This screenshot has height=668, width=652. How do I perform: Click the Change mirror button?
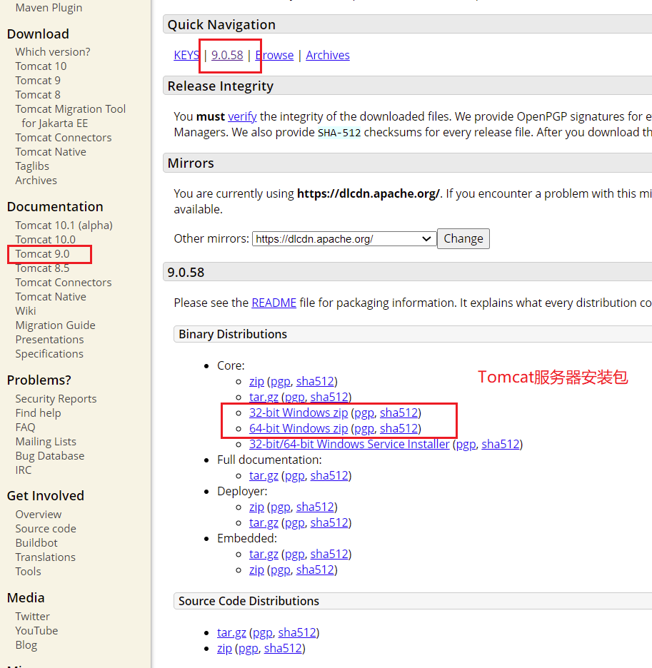point(463,238)
